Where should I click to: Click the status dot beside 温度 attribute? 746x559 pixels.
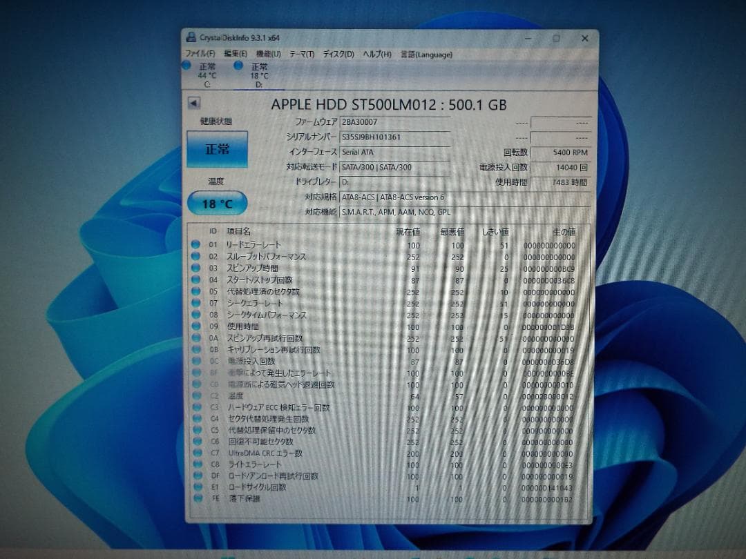click(196, 396)
